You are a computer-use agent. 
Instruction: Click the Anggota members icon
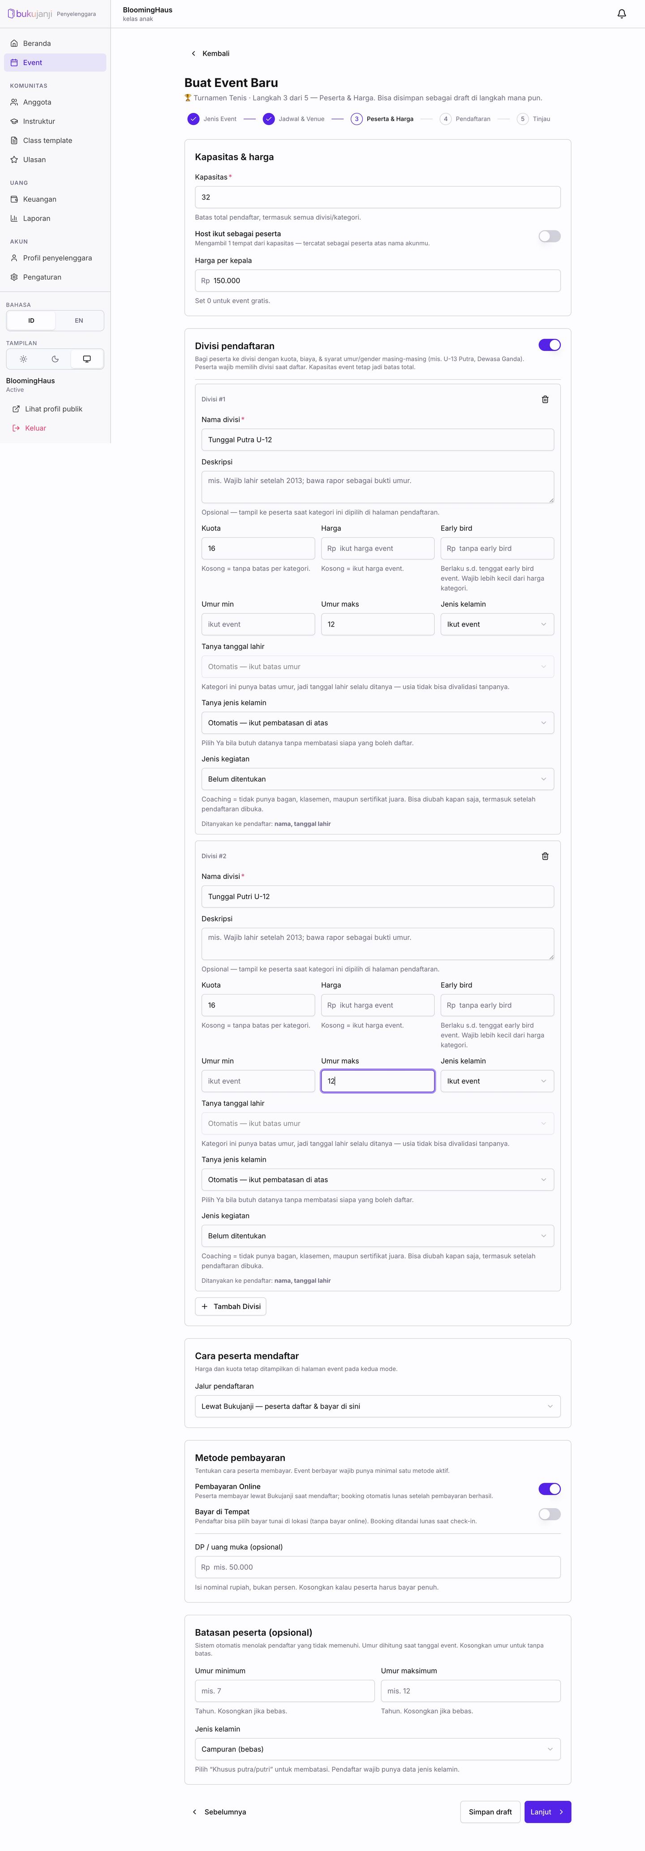14,102
